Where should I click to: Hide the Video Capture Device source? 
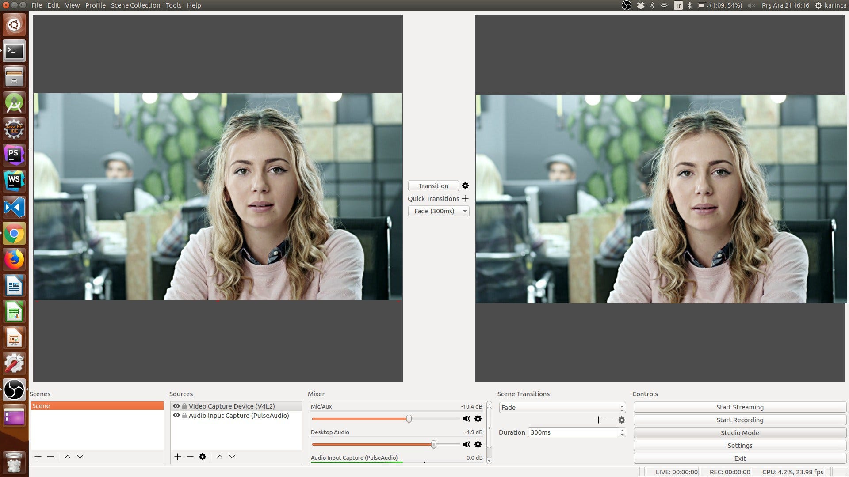176,406
